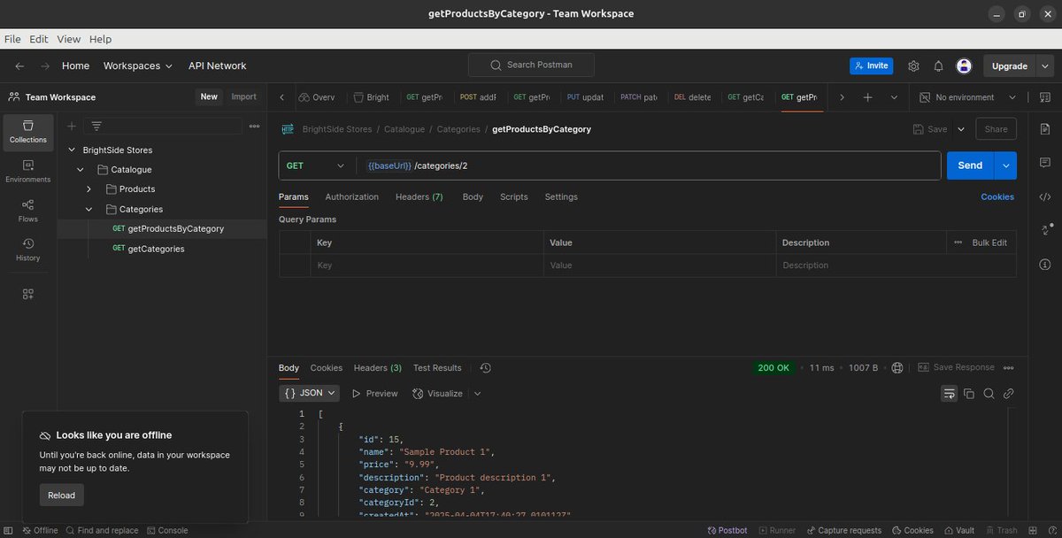This screenshot has height=538, width=1062.
Task: Go back using the left arrow
Action: pyautogui.click(x=19, y=66)
